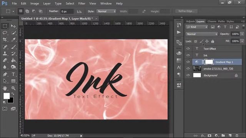This screenshot has width=246, height=138.
Task: Open the Fill slider arrow
Action: tap(242, 41)
